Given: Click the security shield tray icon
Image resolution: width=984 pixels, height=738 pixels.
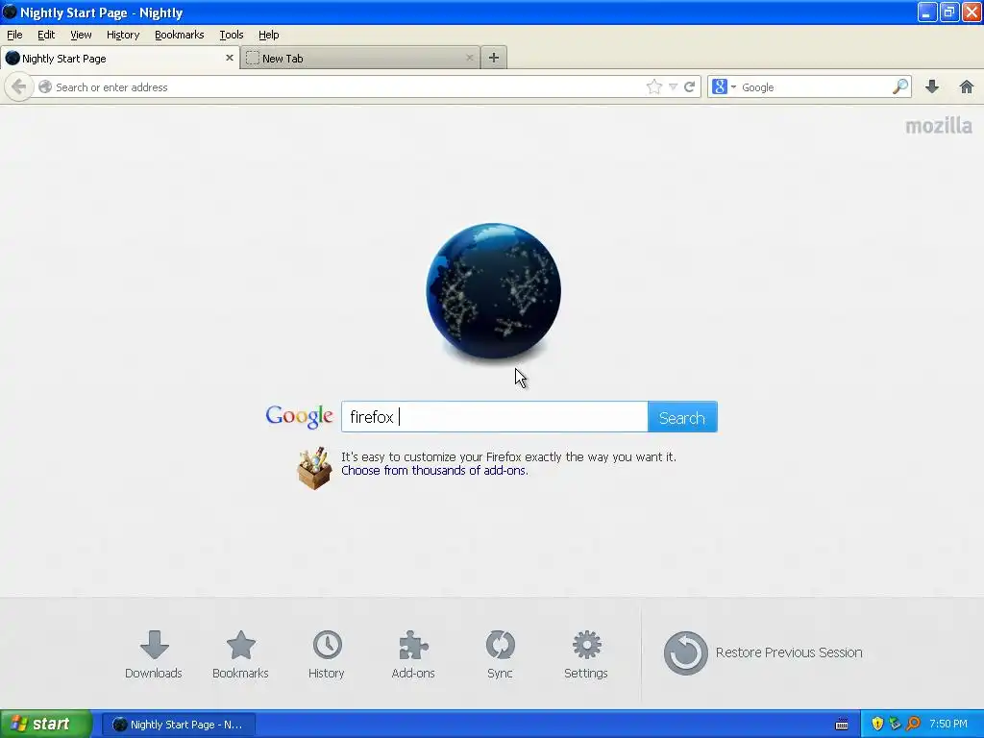Looking at the screenshot, I should [x=877, y=724].
